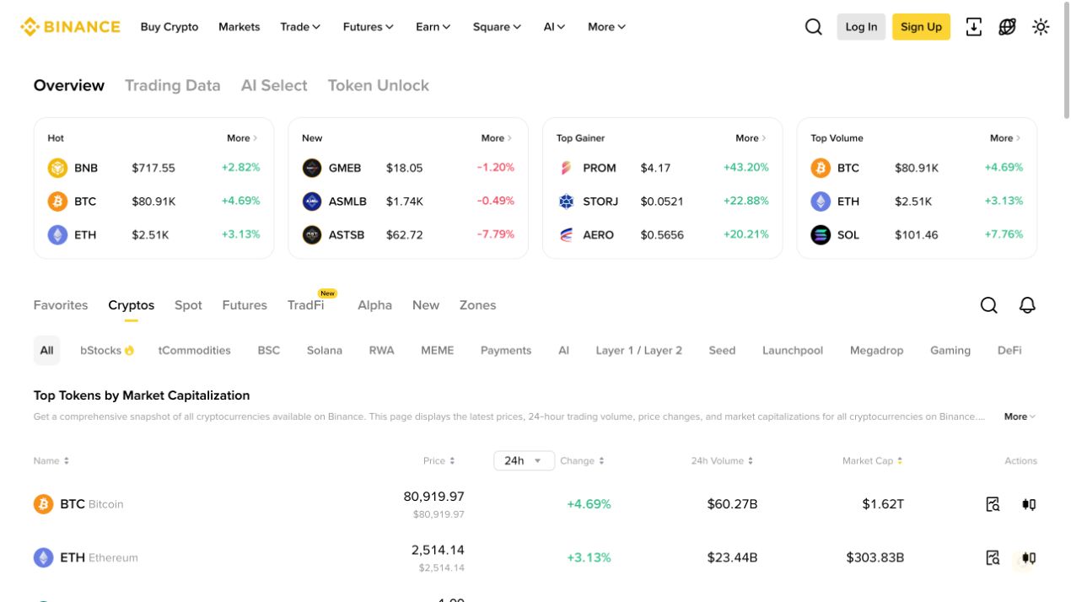The height and width of the screenshot is (602, 1071).
Task: Expand description with More below heading
Action: pyautogui.click(x=1020, y=417)
